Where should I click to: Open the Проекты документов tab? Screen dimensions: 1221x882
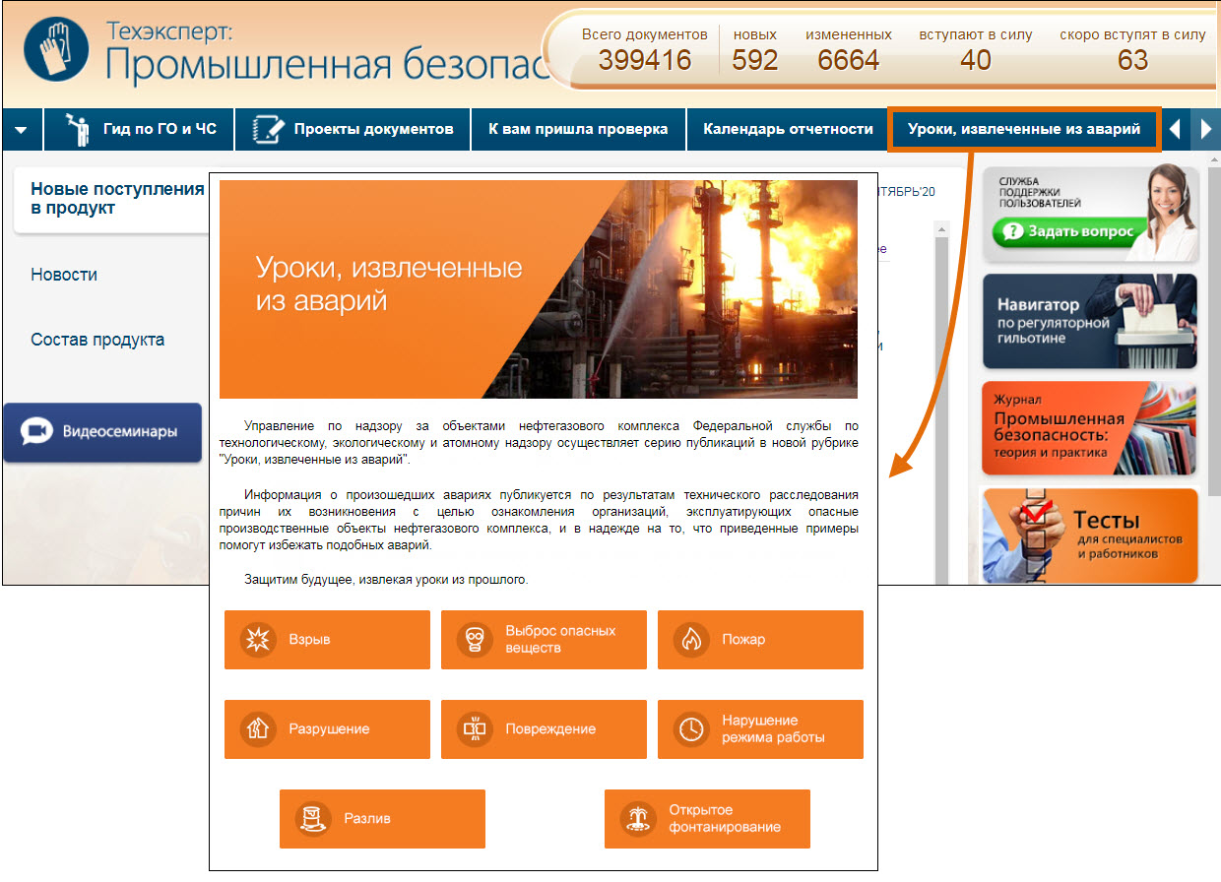click(x=353, y=129)
